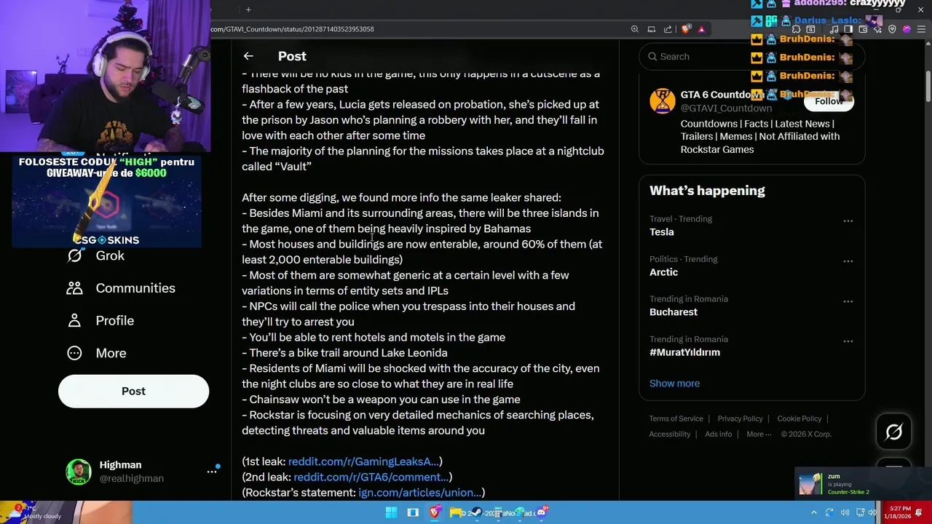Open options menu for Arctic trend
932x524 pixels.
tap(848, 261)
